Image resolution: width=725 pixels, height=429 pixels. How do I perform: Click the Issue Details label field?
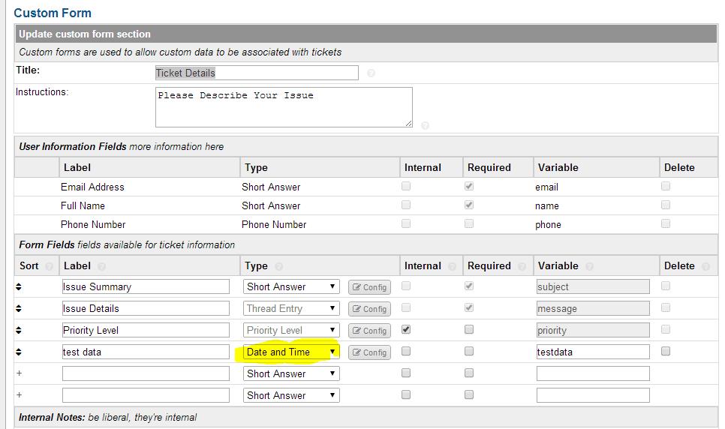tap(146, 308)
